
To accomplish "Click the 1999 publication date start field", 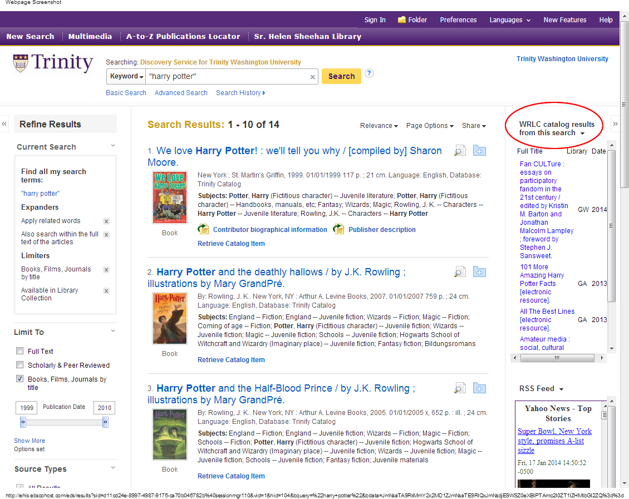I will point(27,408).
